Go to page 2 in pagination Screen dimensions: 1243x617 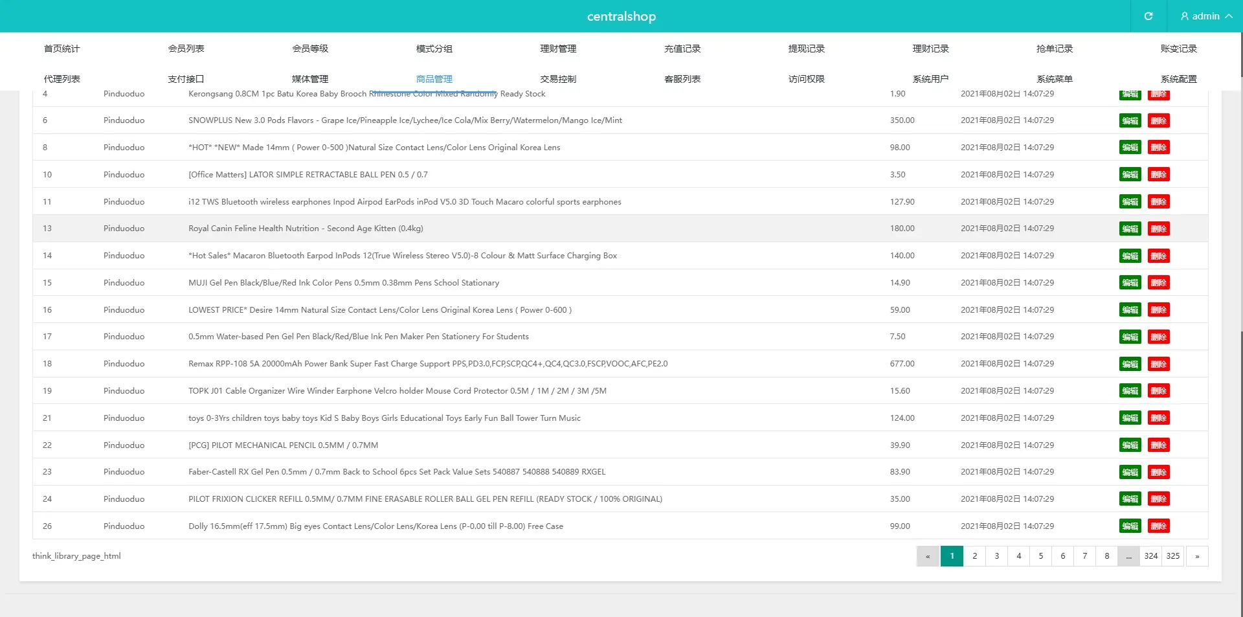(974, 556)
